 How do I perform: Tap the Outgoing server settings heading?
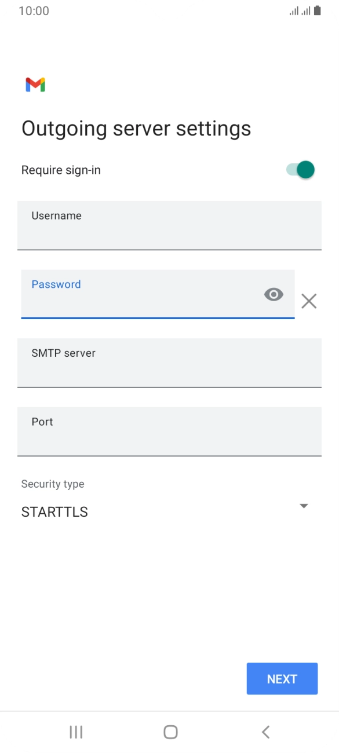[136, 128]
